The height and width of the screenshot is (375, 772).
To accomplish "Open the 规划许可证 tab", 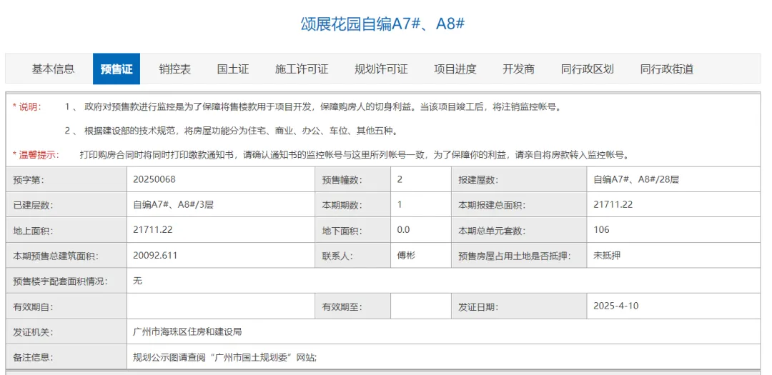I will click(x=381, y=69).
